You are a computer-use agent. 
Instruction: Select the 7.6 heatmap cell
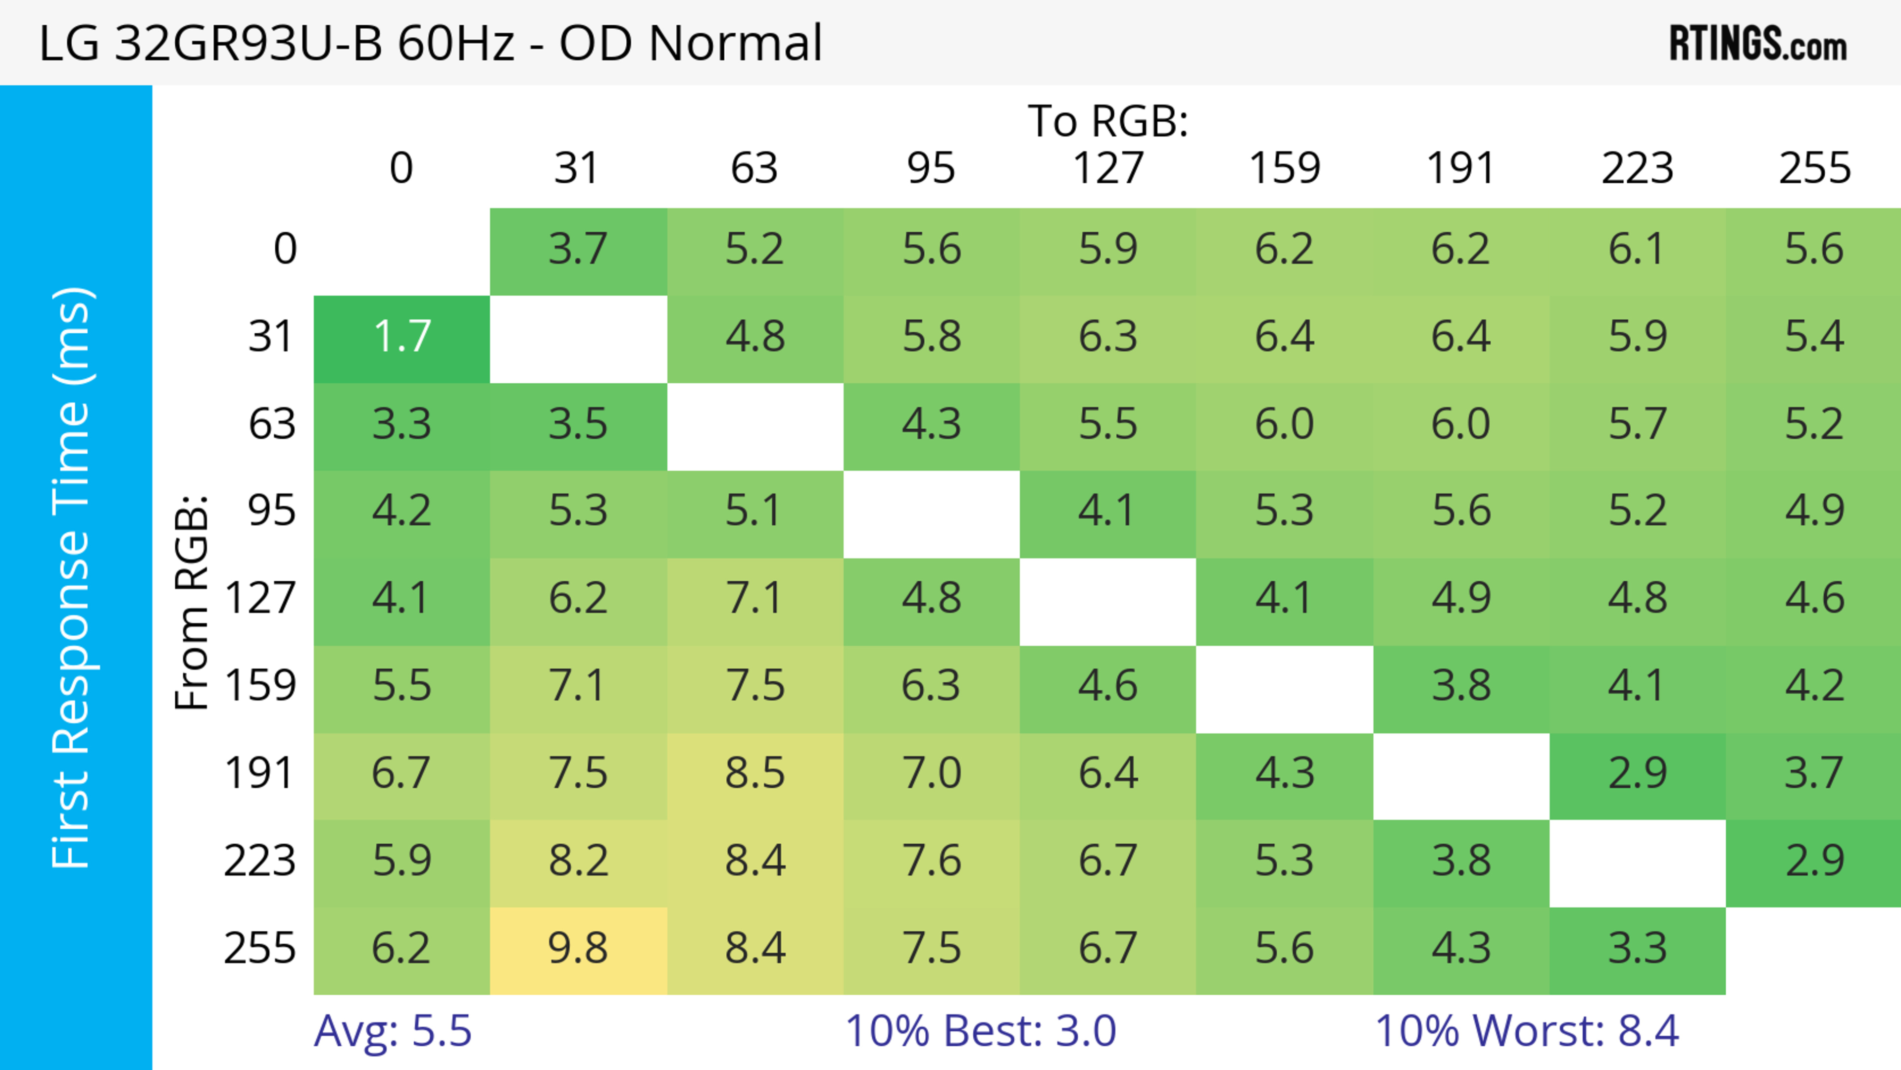931,861
